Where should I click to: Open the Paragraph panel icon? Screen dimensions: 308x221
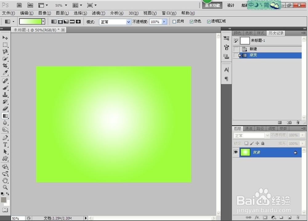coord(226,79)
